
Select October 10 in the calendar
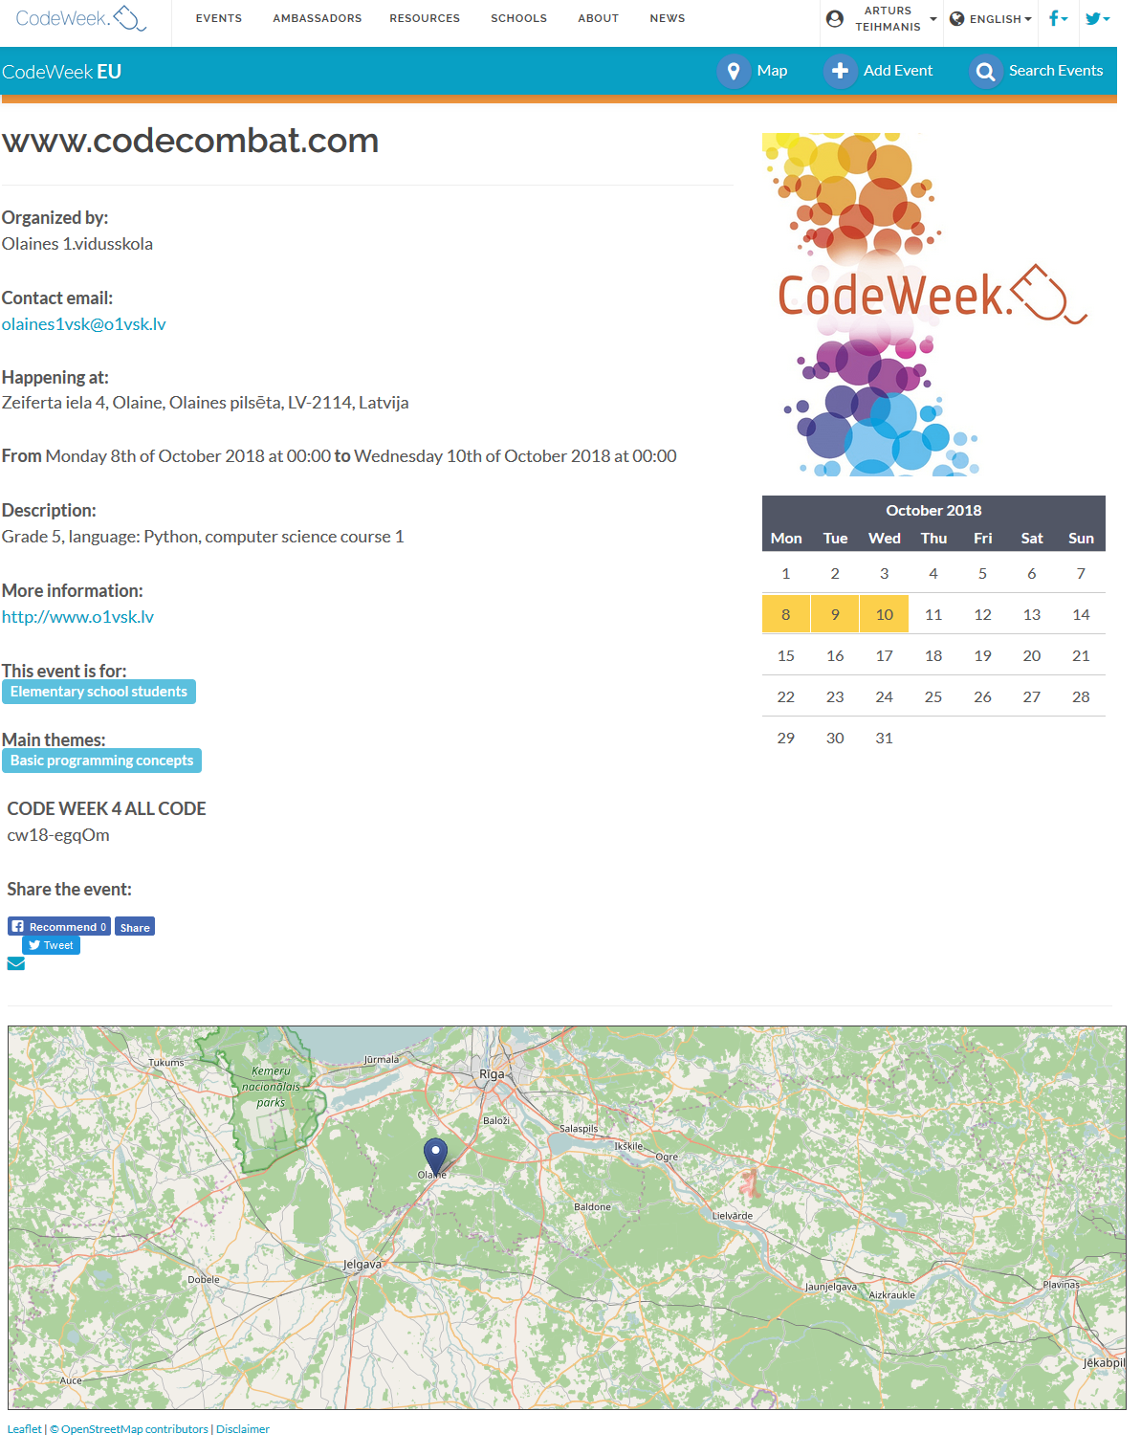click(x=885, y=614)
